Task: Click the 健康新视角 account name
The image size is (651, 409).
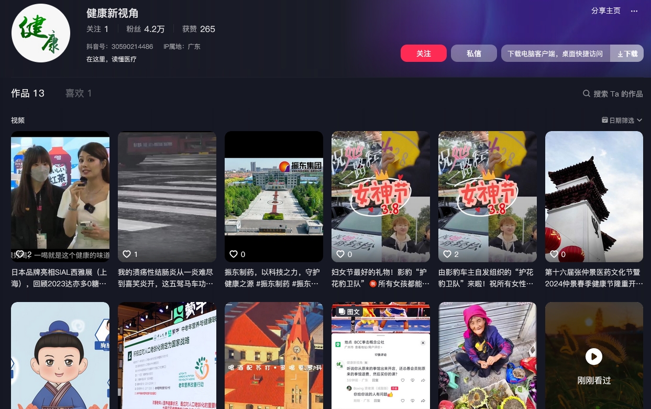Action: coord(113,14)
